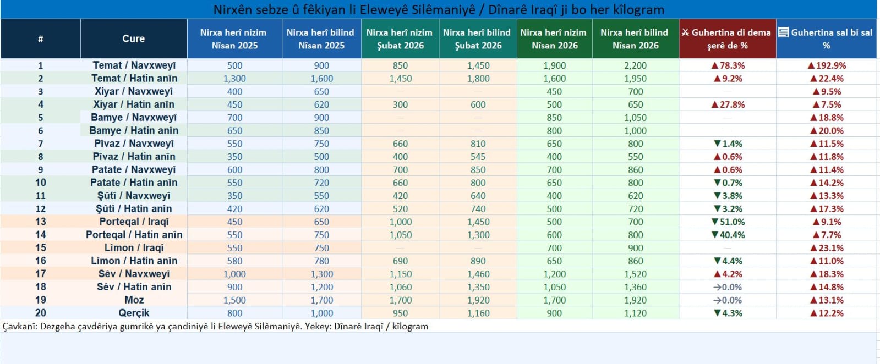
Task: Click the Temat / Navxweyî row label
Action: [x=134, y=65]
